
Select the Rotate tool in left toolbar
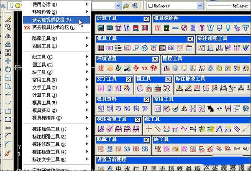8,69
